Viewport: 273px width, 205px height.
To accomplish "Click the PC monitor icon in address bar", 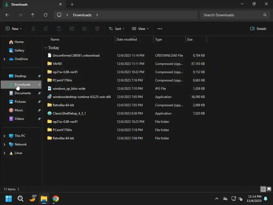I will (59, 15).
